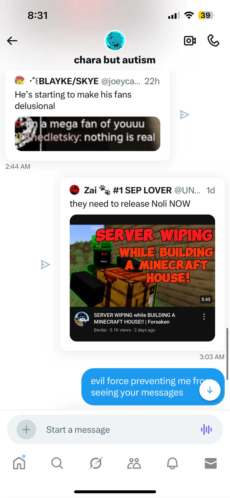Open the Search tab
230x498 pixels.
[57, 463]
